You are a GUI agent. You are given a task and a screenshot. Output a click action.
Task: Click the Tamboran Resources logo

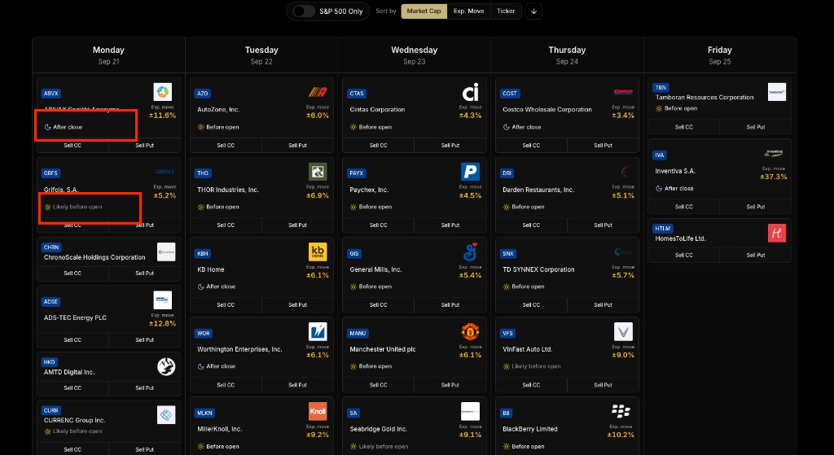[776, 92]
